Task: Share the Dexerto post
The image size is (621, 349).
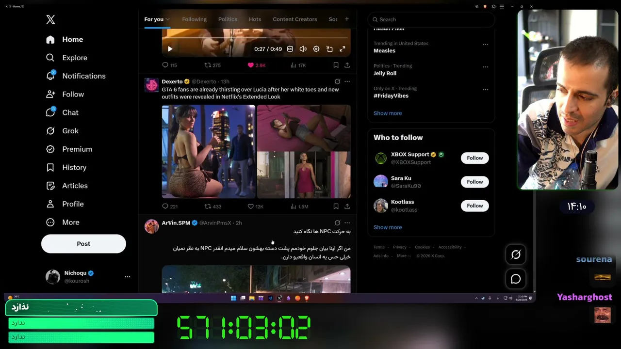Action: click(x=347, y=206)
